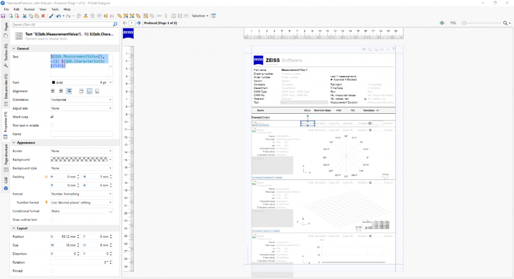Click the padding lock icon

[46, 177]
